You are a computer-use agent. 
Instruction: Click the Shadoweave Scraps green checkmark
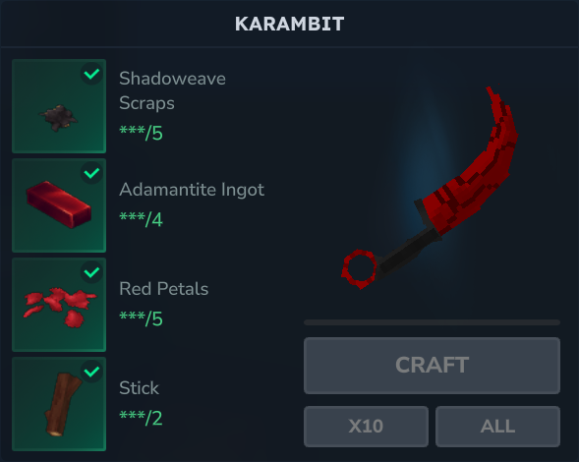coord(91,74)
